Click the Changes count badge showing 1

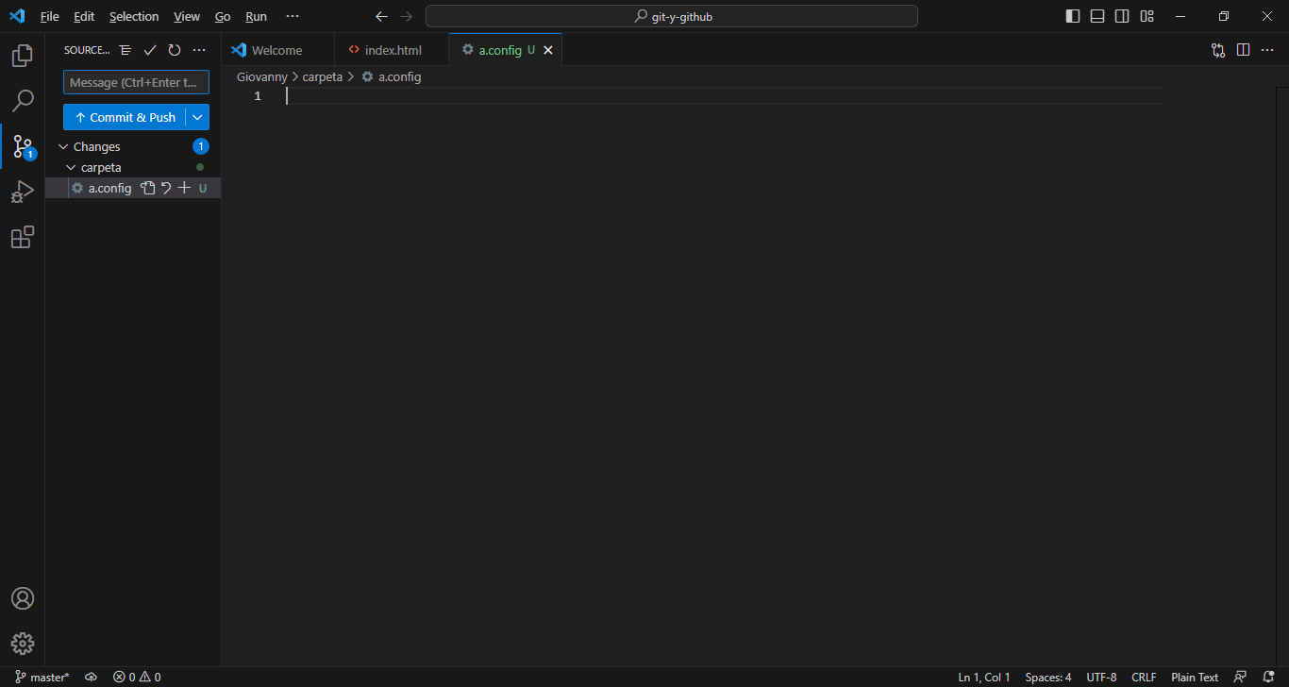tap(200, 146)
